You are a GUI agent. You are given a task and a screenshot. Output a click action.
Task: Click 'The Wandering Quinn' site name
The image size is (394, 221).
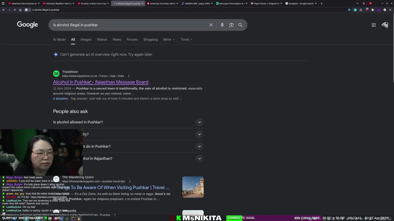[x=78, y=177]
